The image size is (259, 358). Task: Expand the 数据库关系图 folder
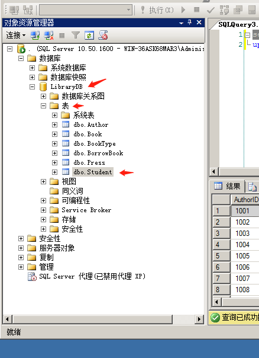click(x=43, y=96)
